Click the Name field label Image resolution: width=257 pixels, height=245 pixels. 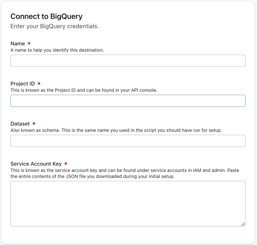click(18, 43)
